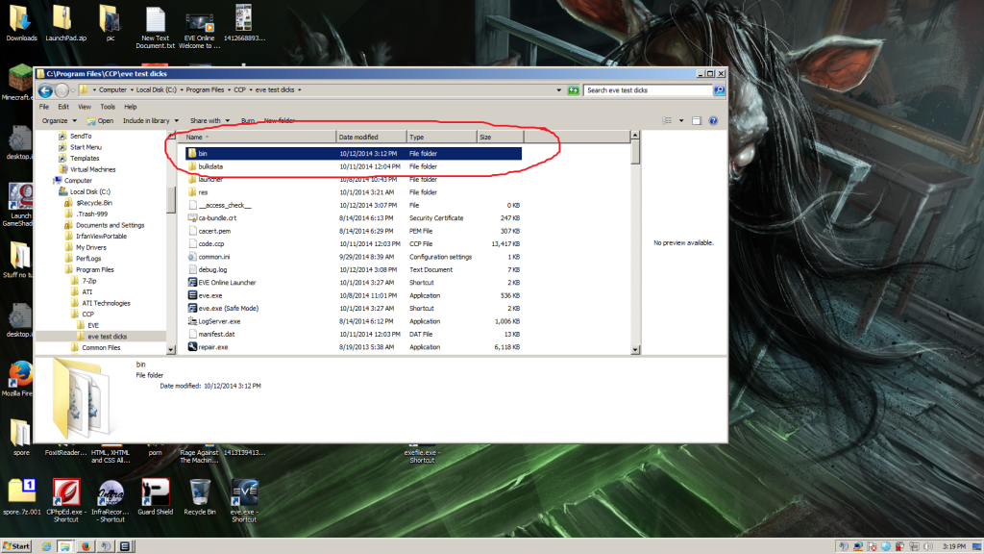Click the Back navigation arrow in Explorer
Image resolution: width=984 pixels, height=554 pixels.
click(x=45, y=90)
